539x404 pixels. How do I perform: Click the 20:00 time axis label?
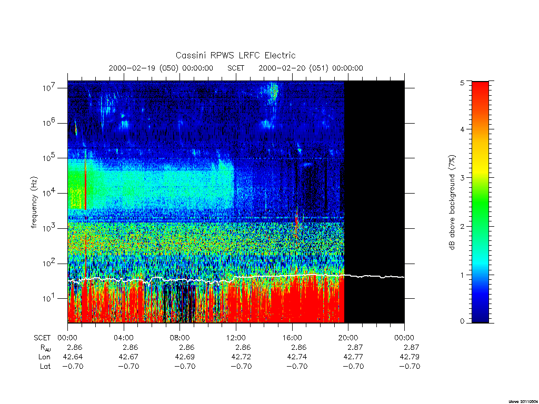pos(348,338)
